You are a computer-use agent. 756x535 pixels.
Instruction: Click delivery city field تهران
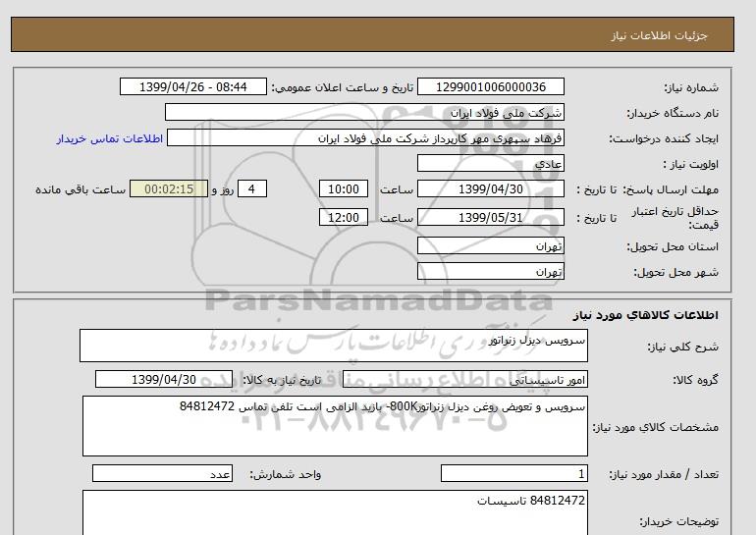pyautogui.click(x=490, y=272)
